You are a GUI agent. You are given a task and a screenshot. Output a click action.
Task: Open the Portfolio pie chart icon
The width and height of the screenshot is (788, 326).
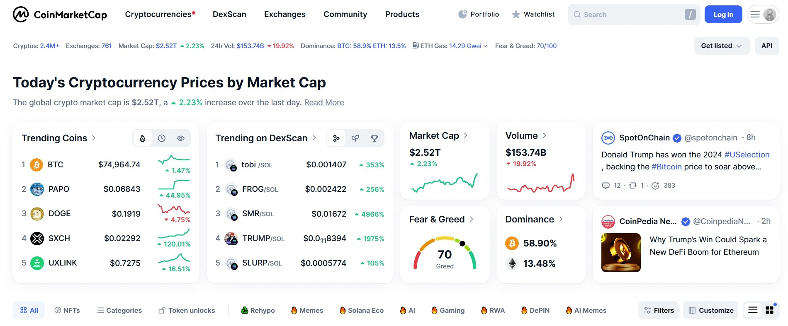coord(462,14)
